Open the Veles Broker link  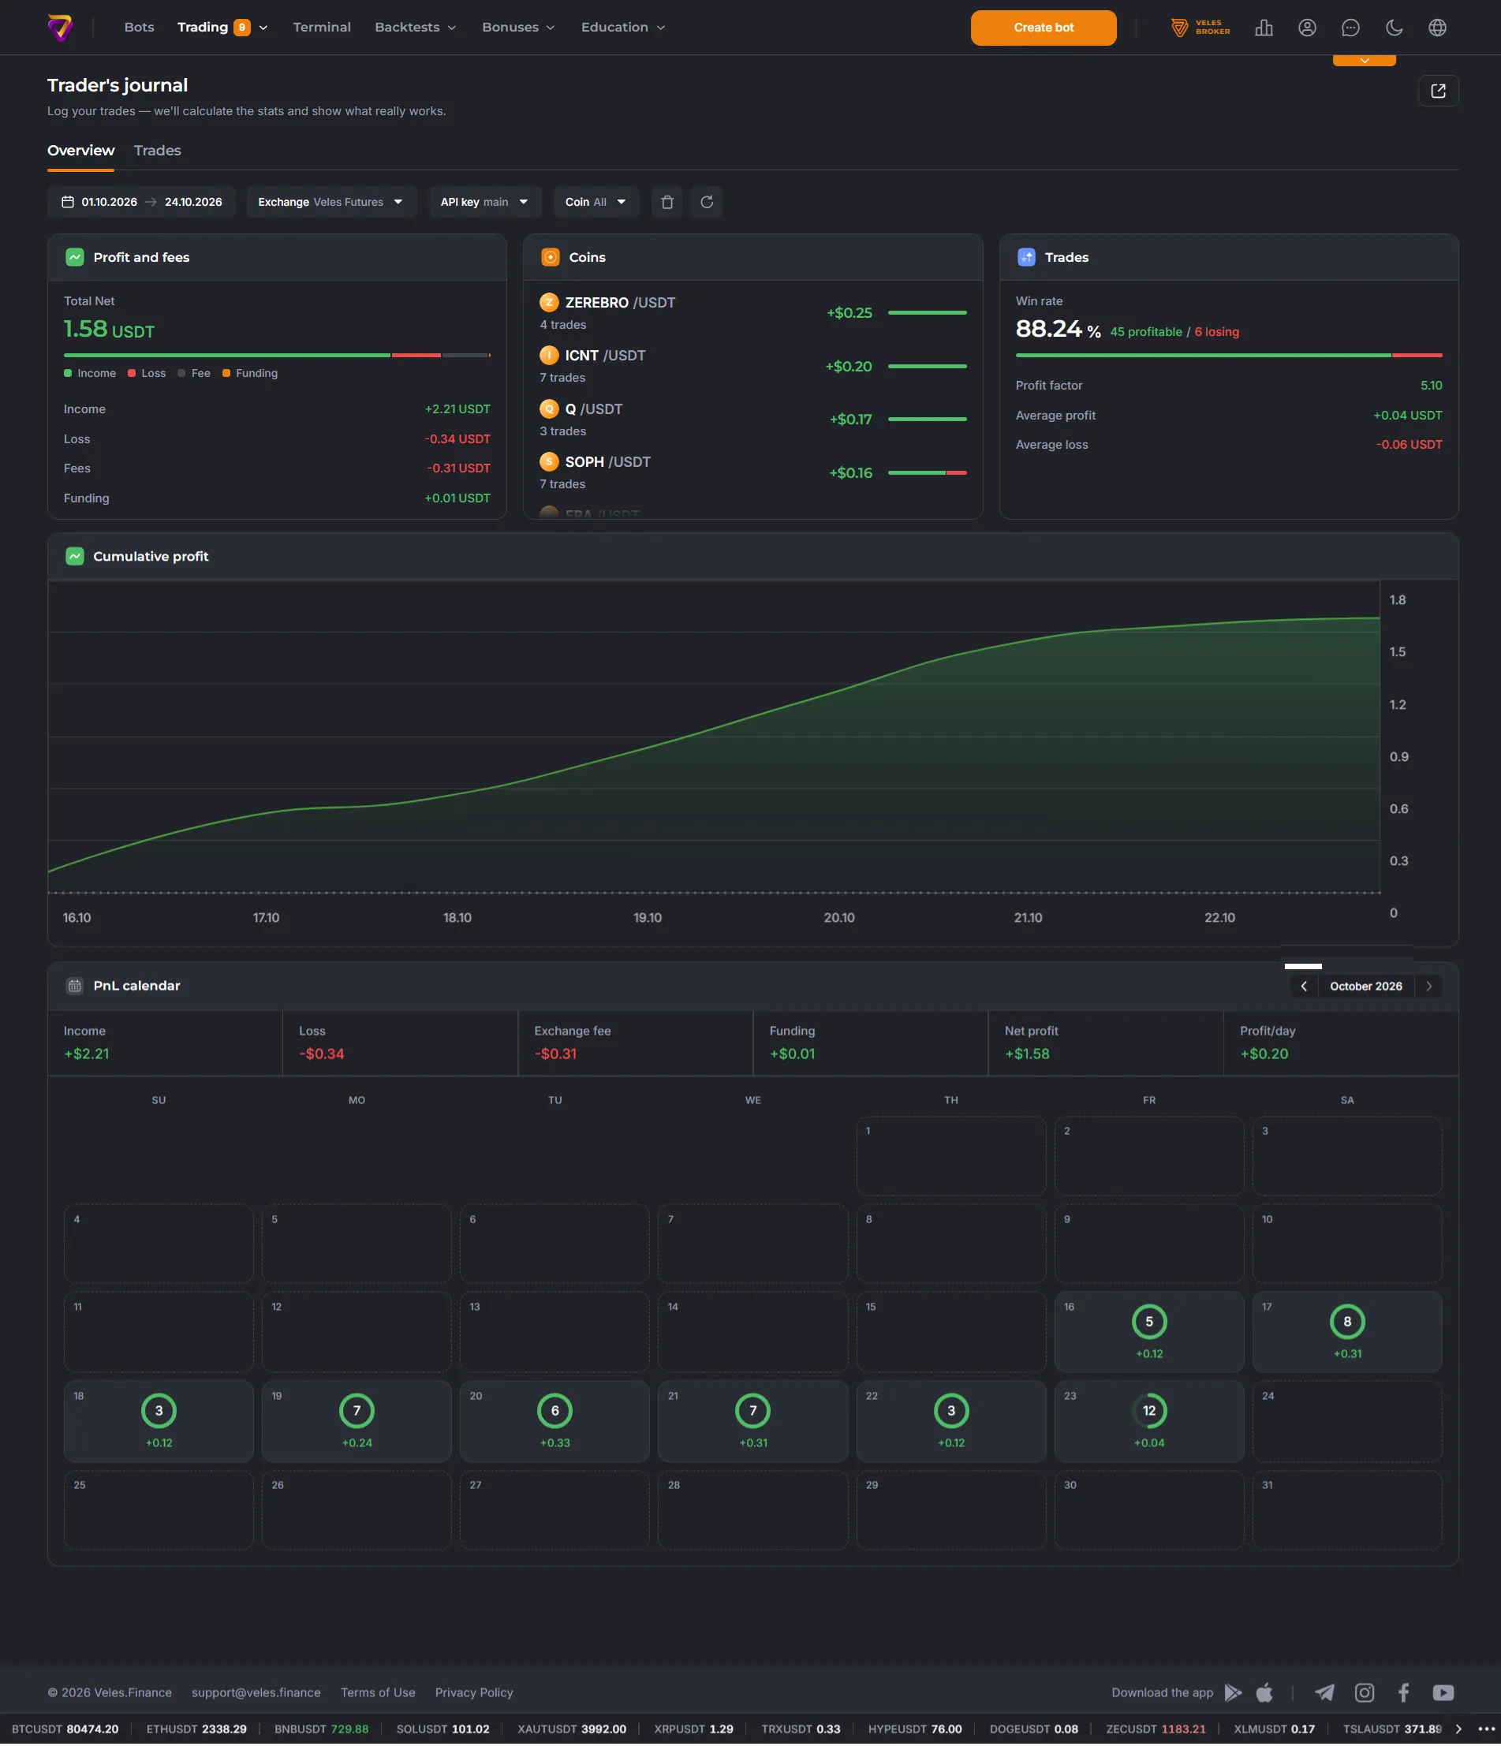1200,28
